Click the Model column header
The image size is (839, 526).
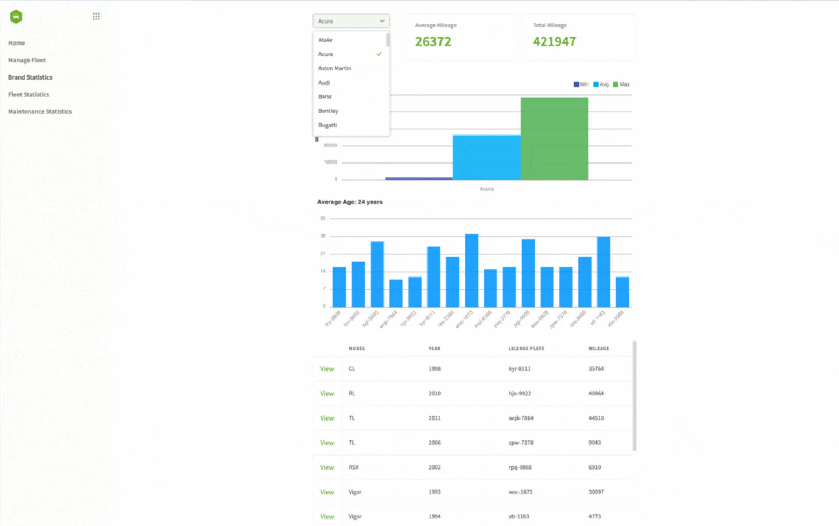(x=357, y=349)
